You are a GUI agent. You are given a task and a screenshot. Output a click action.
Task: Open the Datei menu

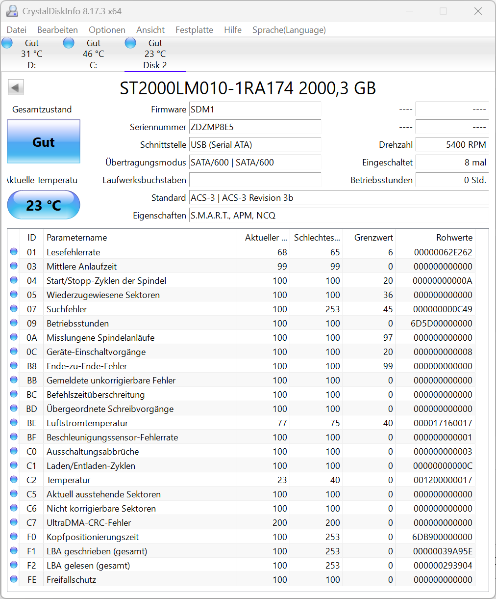16,30
